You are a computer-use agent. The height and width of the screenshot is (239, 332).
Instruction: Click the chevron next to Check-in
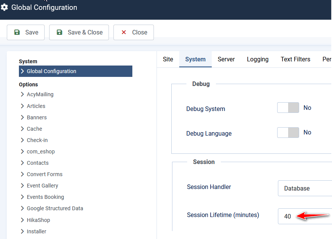[x=22, y=140]
